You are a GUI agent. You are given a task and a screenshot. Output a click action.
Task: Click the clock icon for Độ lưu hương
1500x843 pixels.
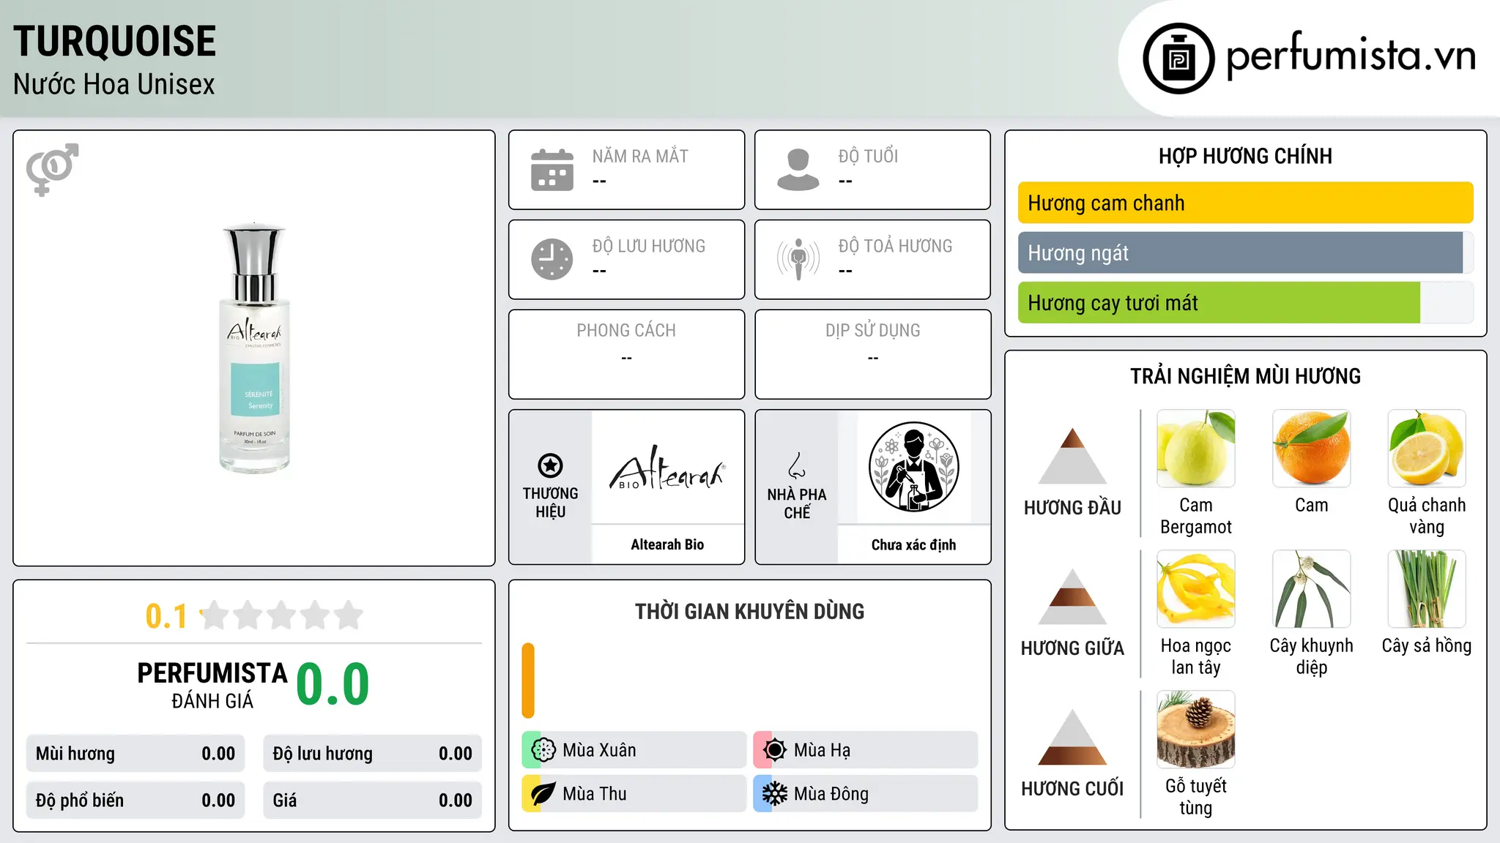coord(552,259)
